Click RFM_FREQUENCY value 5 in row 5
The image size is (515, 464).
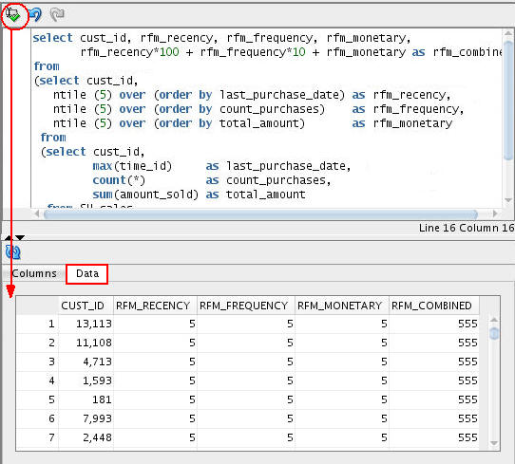pos(246,399)
